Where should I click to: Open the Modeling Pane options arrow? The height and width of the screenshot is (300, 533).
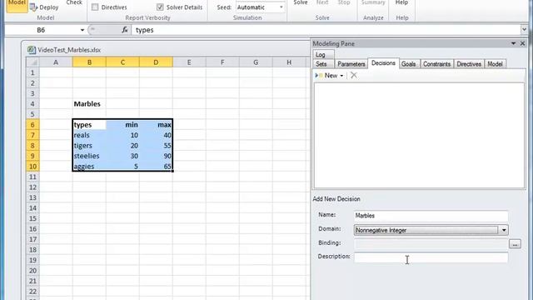(513, 43)
